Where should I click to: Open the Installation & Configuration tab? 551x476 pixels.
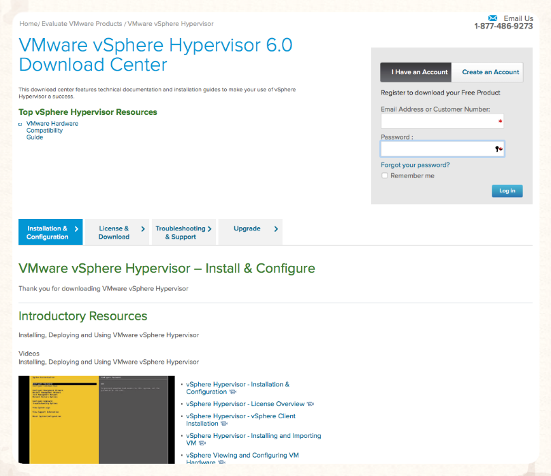pos(47,233)
